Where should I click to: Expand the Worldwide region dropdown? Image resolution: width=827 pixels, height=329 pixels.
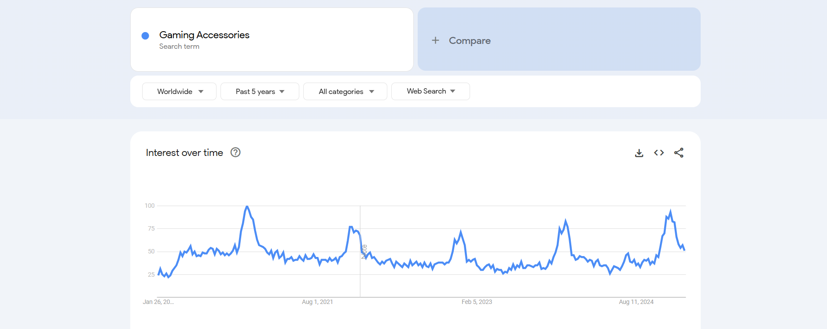tap(179, 91)
